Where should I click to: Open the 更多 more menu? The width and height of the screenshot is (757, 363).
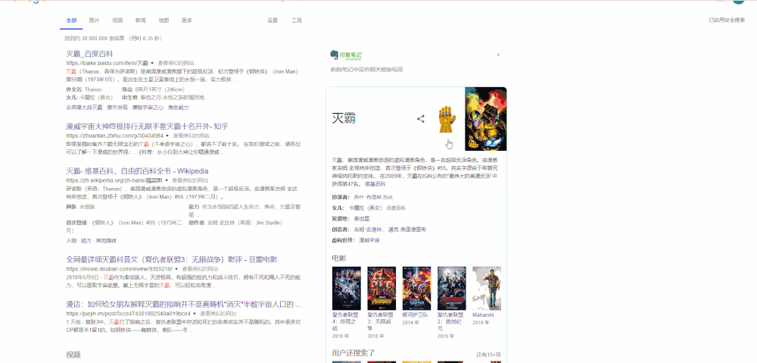pos(187,20)
